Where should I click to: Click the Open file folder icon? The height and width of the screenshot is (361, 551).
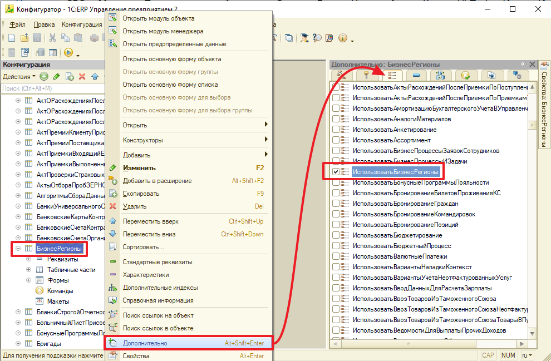pyautogui.click(x=24, y=38)
